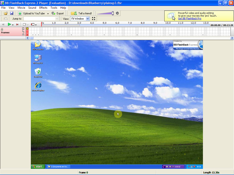Viewport: 234px width, 175px height.
Task: Go to movie start with rewind icon
Action: [x=3, y=24]
